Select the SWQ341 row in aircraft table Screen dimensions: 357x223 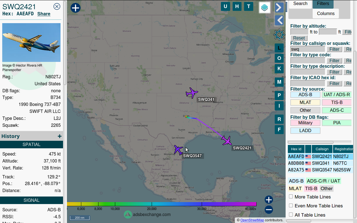320,163
